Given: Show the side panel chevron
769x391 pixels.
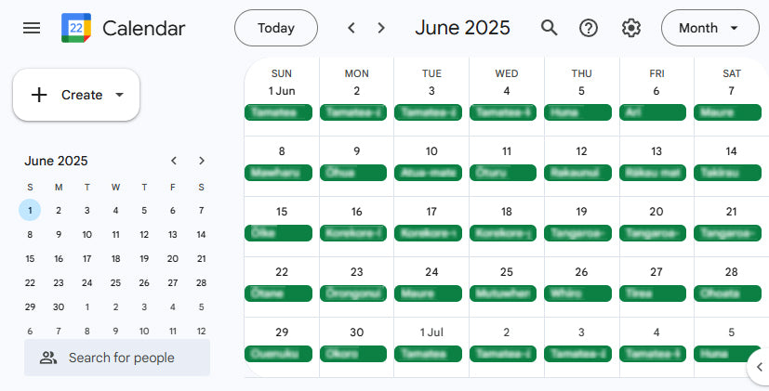Looking at the screenshot, I should 759,366.
